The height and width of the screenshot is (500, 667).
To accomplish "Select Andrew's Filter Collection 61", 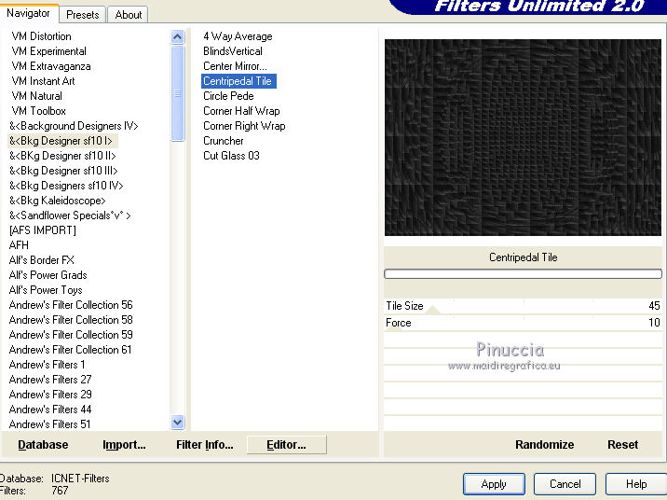I will click(x=70, y=350).
